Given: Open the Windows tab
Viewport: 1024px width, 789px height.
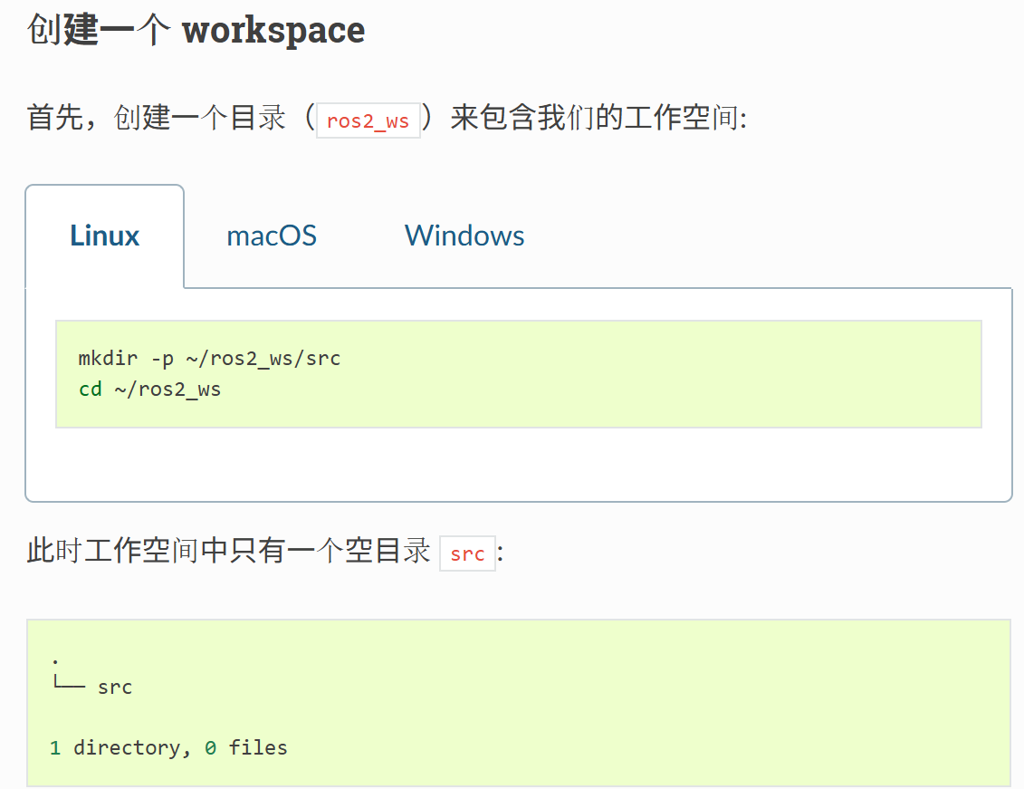Looking at the screenshot, I should coord(464,236).
